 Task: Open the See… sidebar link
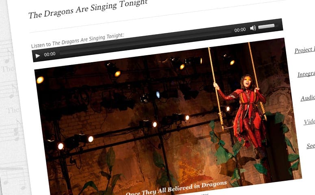point(311,145)
